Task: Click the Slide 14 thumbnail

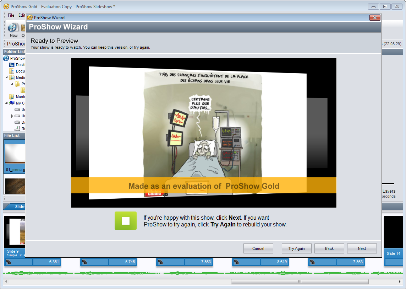Action: pos(393,232)
